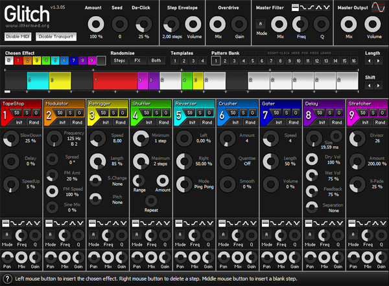
Task: Choose the high-pass filter icon in Gater module
Action: [281, 223]
